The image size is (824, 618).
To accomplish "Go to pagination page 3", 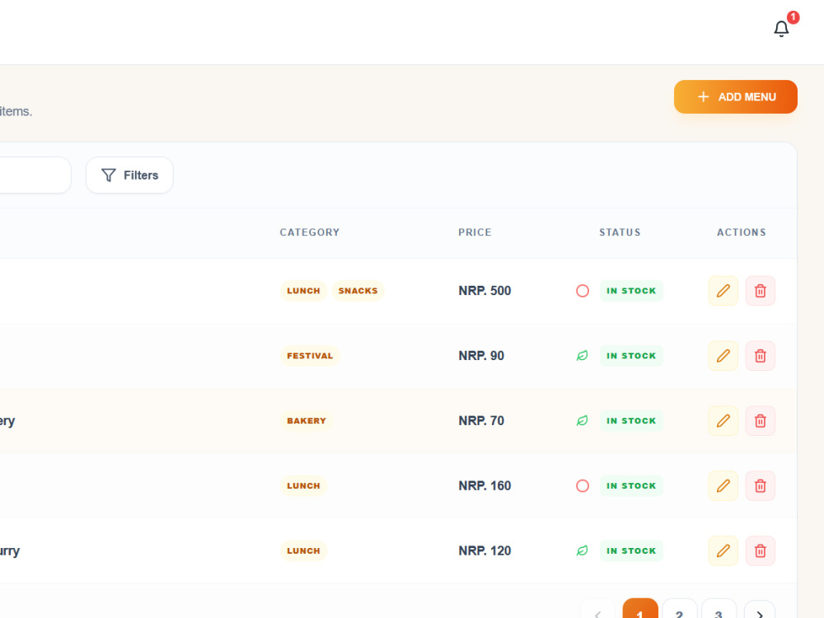I will (x=719, y=610).
